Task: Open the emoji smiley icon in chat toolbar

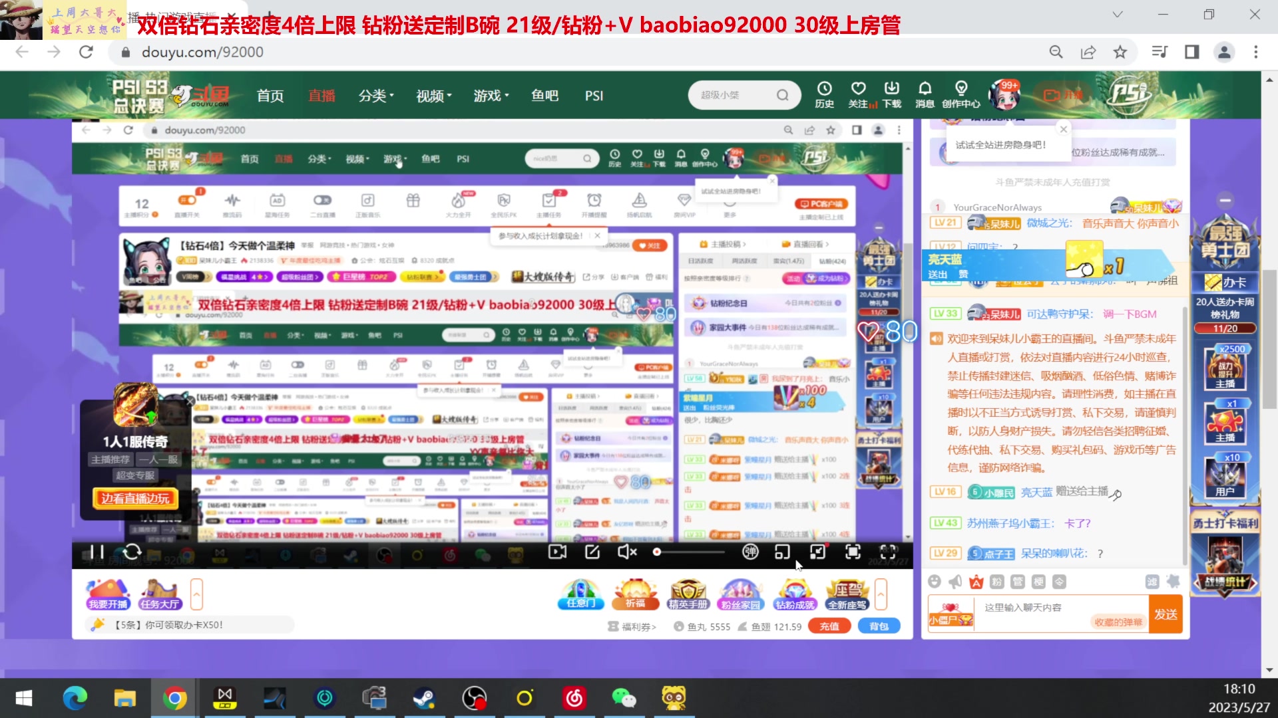Action: [x=935, y=582]
